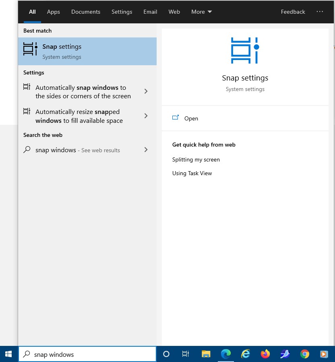The width and height of the screenshot is (335, 362).
Task: Click the Cortana circle icon
Action: click(x=166, y=354)
